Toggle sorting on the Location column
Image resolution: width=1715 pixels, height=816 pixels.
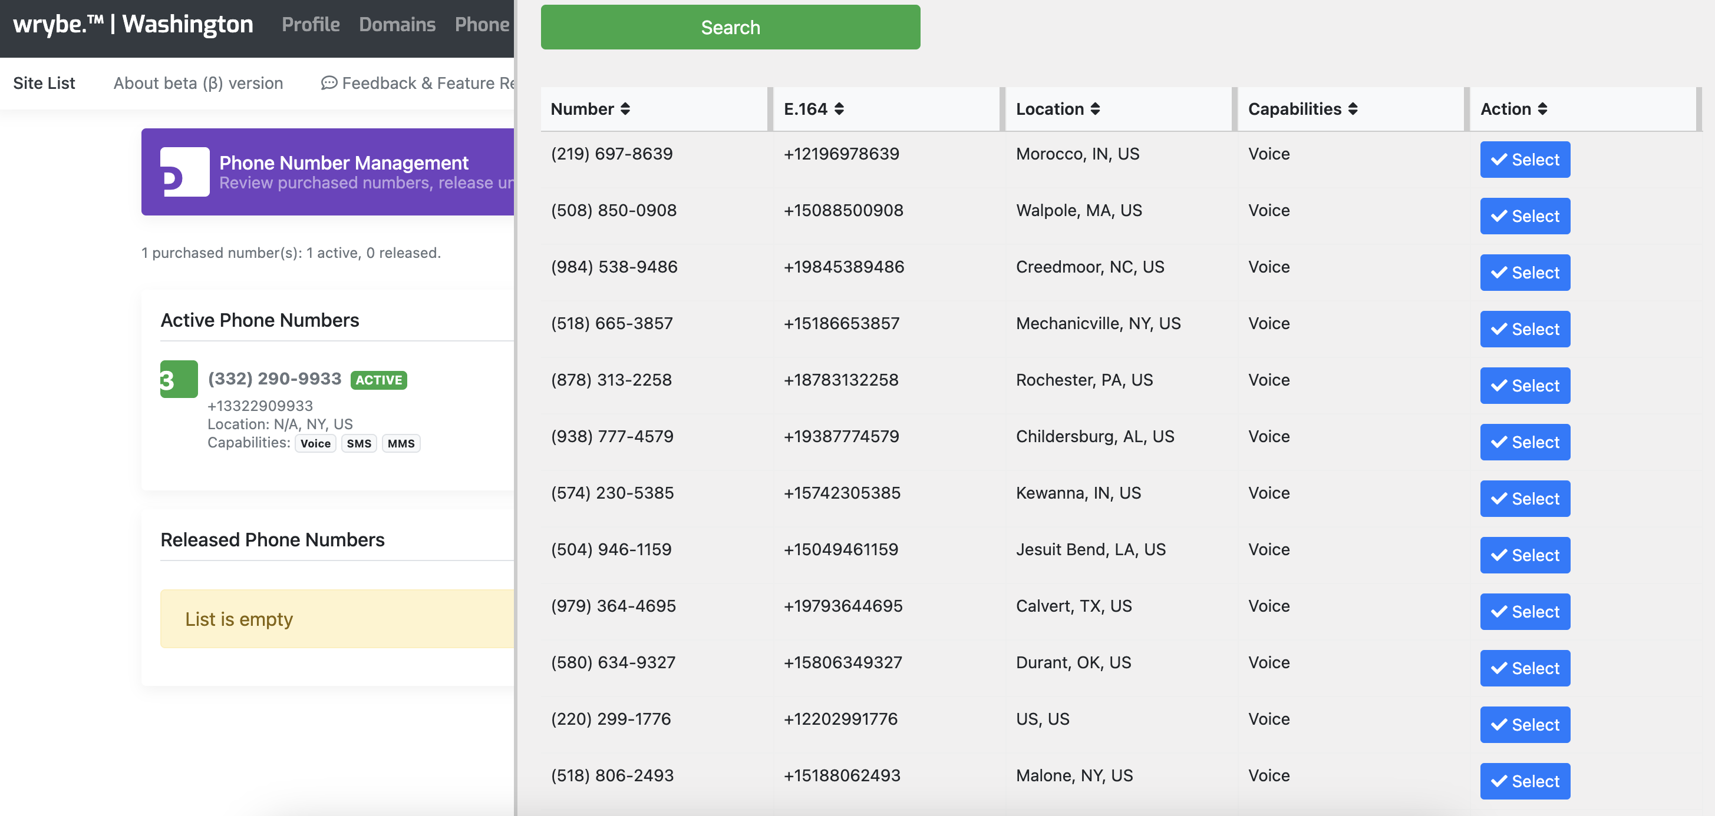click(x=1096, y=108)
